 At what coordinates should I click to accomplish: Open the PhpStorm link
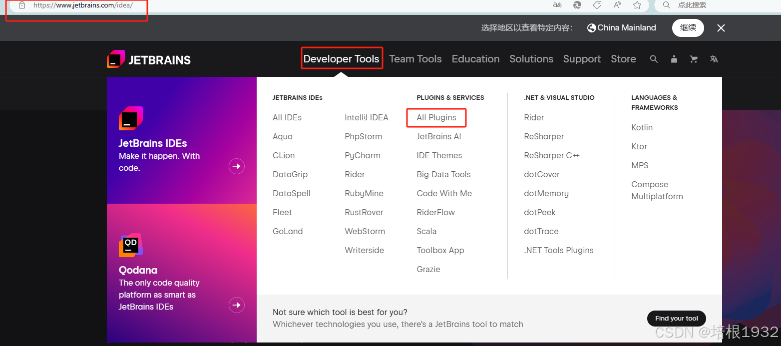(364, 137)
